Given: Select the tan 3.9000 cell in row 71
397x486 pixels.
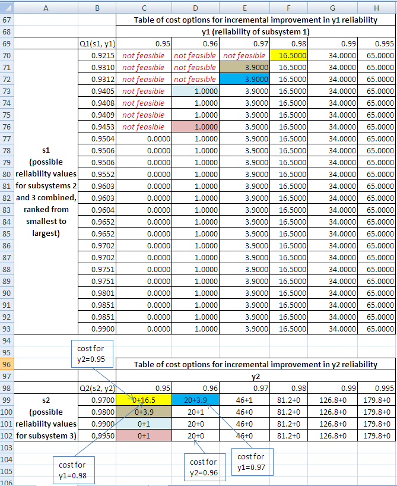Looking at the screenshot, I should pyautogui.click(x=244, y=67).
